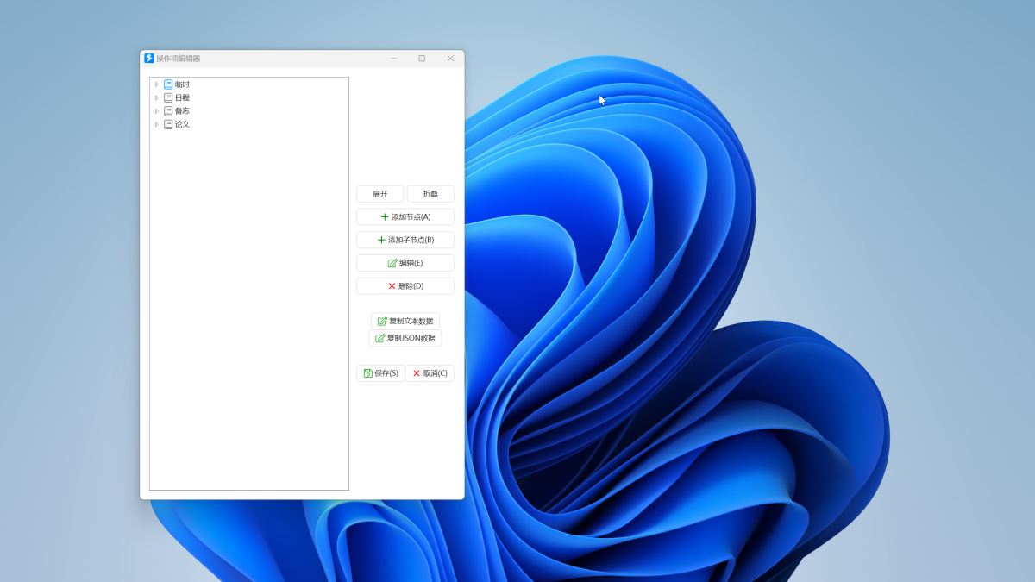Maximize the 操作项编辑器 window
Screen dimensions: 1035x582
pyautogui.click(x=422, y=58)
